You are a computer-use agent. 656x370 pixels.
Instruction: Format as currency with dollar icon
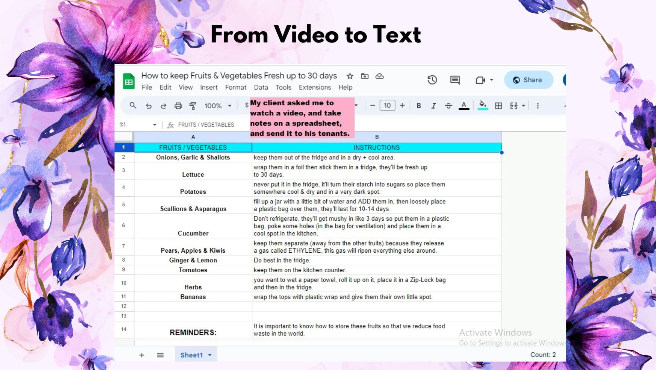[246, 105]
